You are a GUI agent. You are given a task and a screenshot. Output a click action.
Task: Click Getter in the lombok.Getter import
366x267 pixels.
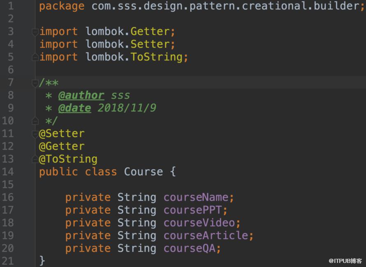[150, 32]
